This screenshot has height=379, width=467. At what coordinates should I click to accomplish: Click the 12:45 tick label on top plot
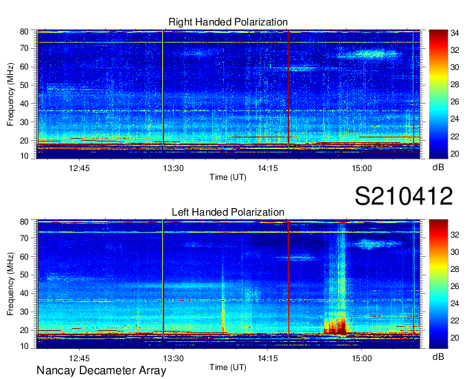79,168
